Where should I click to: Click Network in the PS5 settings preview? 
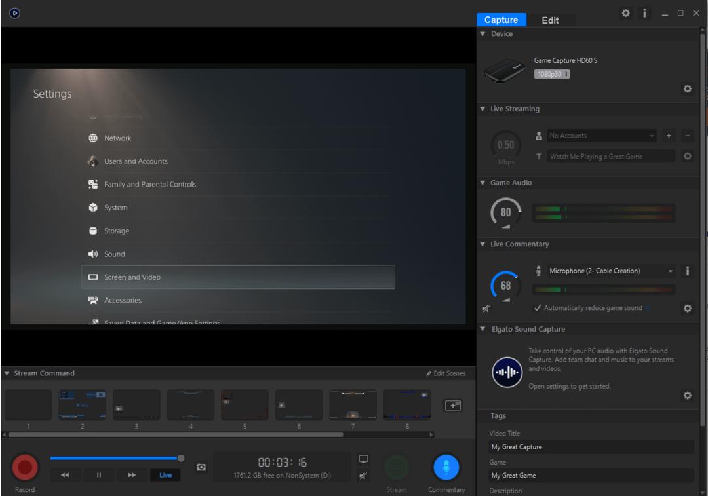point(117,138)
